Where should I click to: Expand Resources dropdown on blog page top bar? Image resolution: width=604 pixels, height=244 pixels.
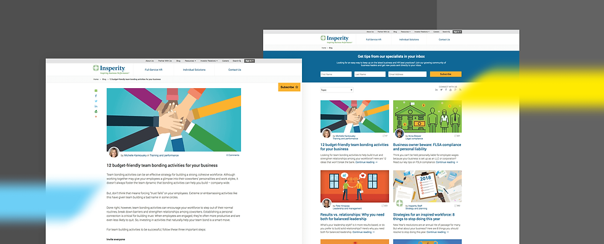point(406,31)
